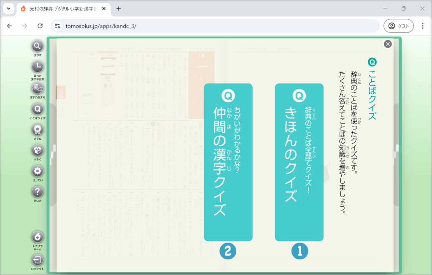
Task: Open a new browser tab
Action: click(119, 8)
